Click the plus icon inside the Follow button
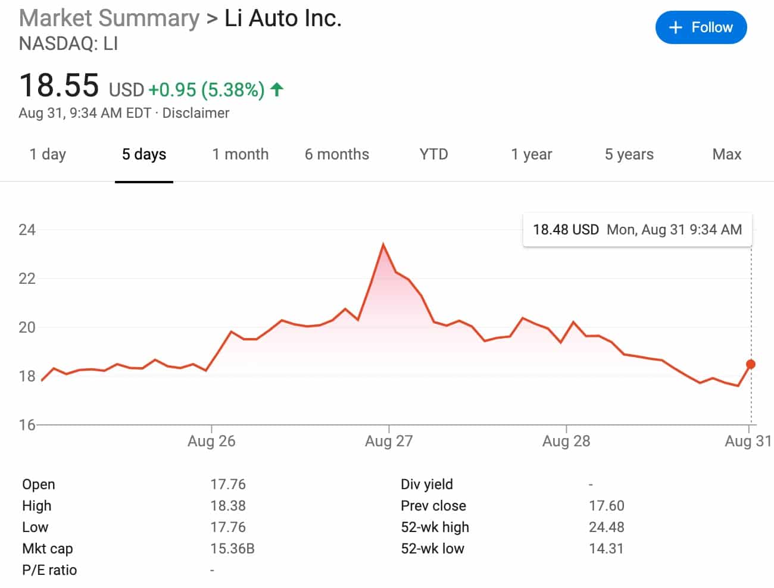 675,27
